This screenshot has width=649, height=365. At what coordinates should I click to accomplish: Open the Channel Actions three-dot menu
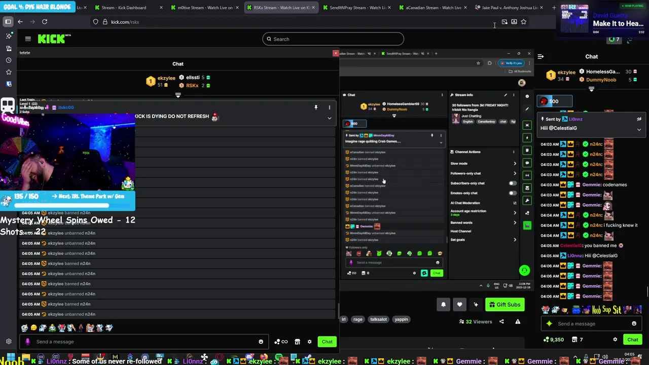514,152
